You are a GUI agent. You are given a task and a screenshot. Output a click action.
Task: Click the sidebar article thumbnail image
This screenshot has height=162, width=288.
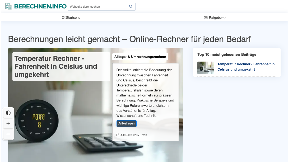coord(206,68)
